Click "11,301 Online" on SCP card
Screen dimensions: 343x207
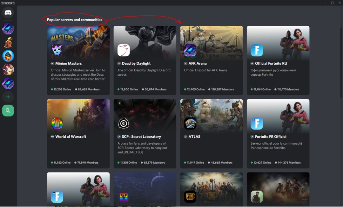tap(129, 163)
